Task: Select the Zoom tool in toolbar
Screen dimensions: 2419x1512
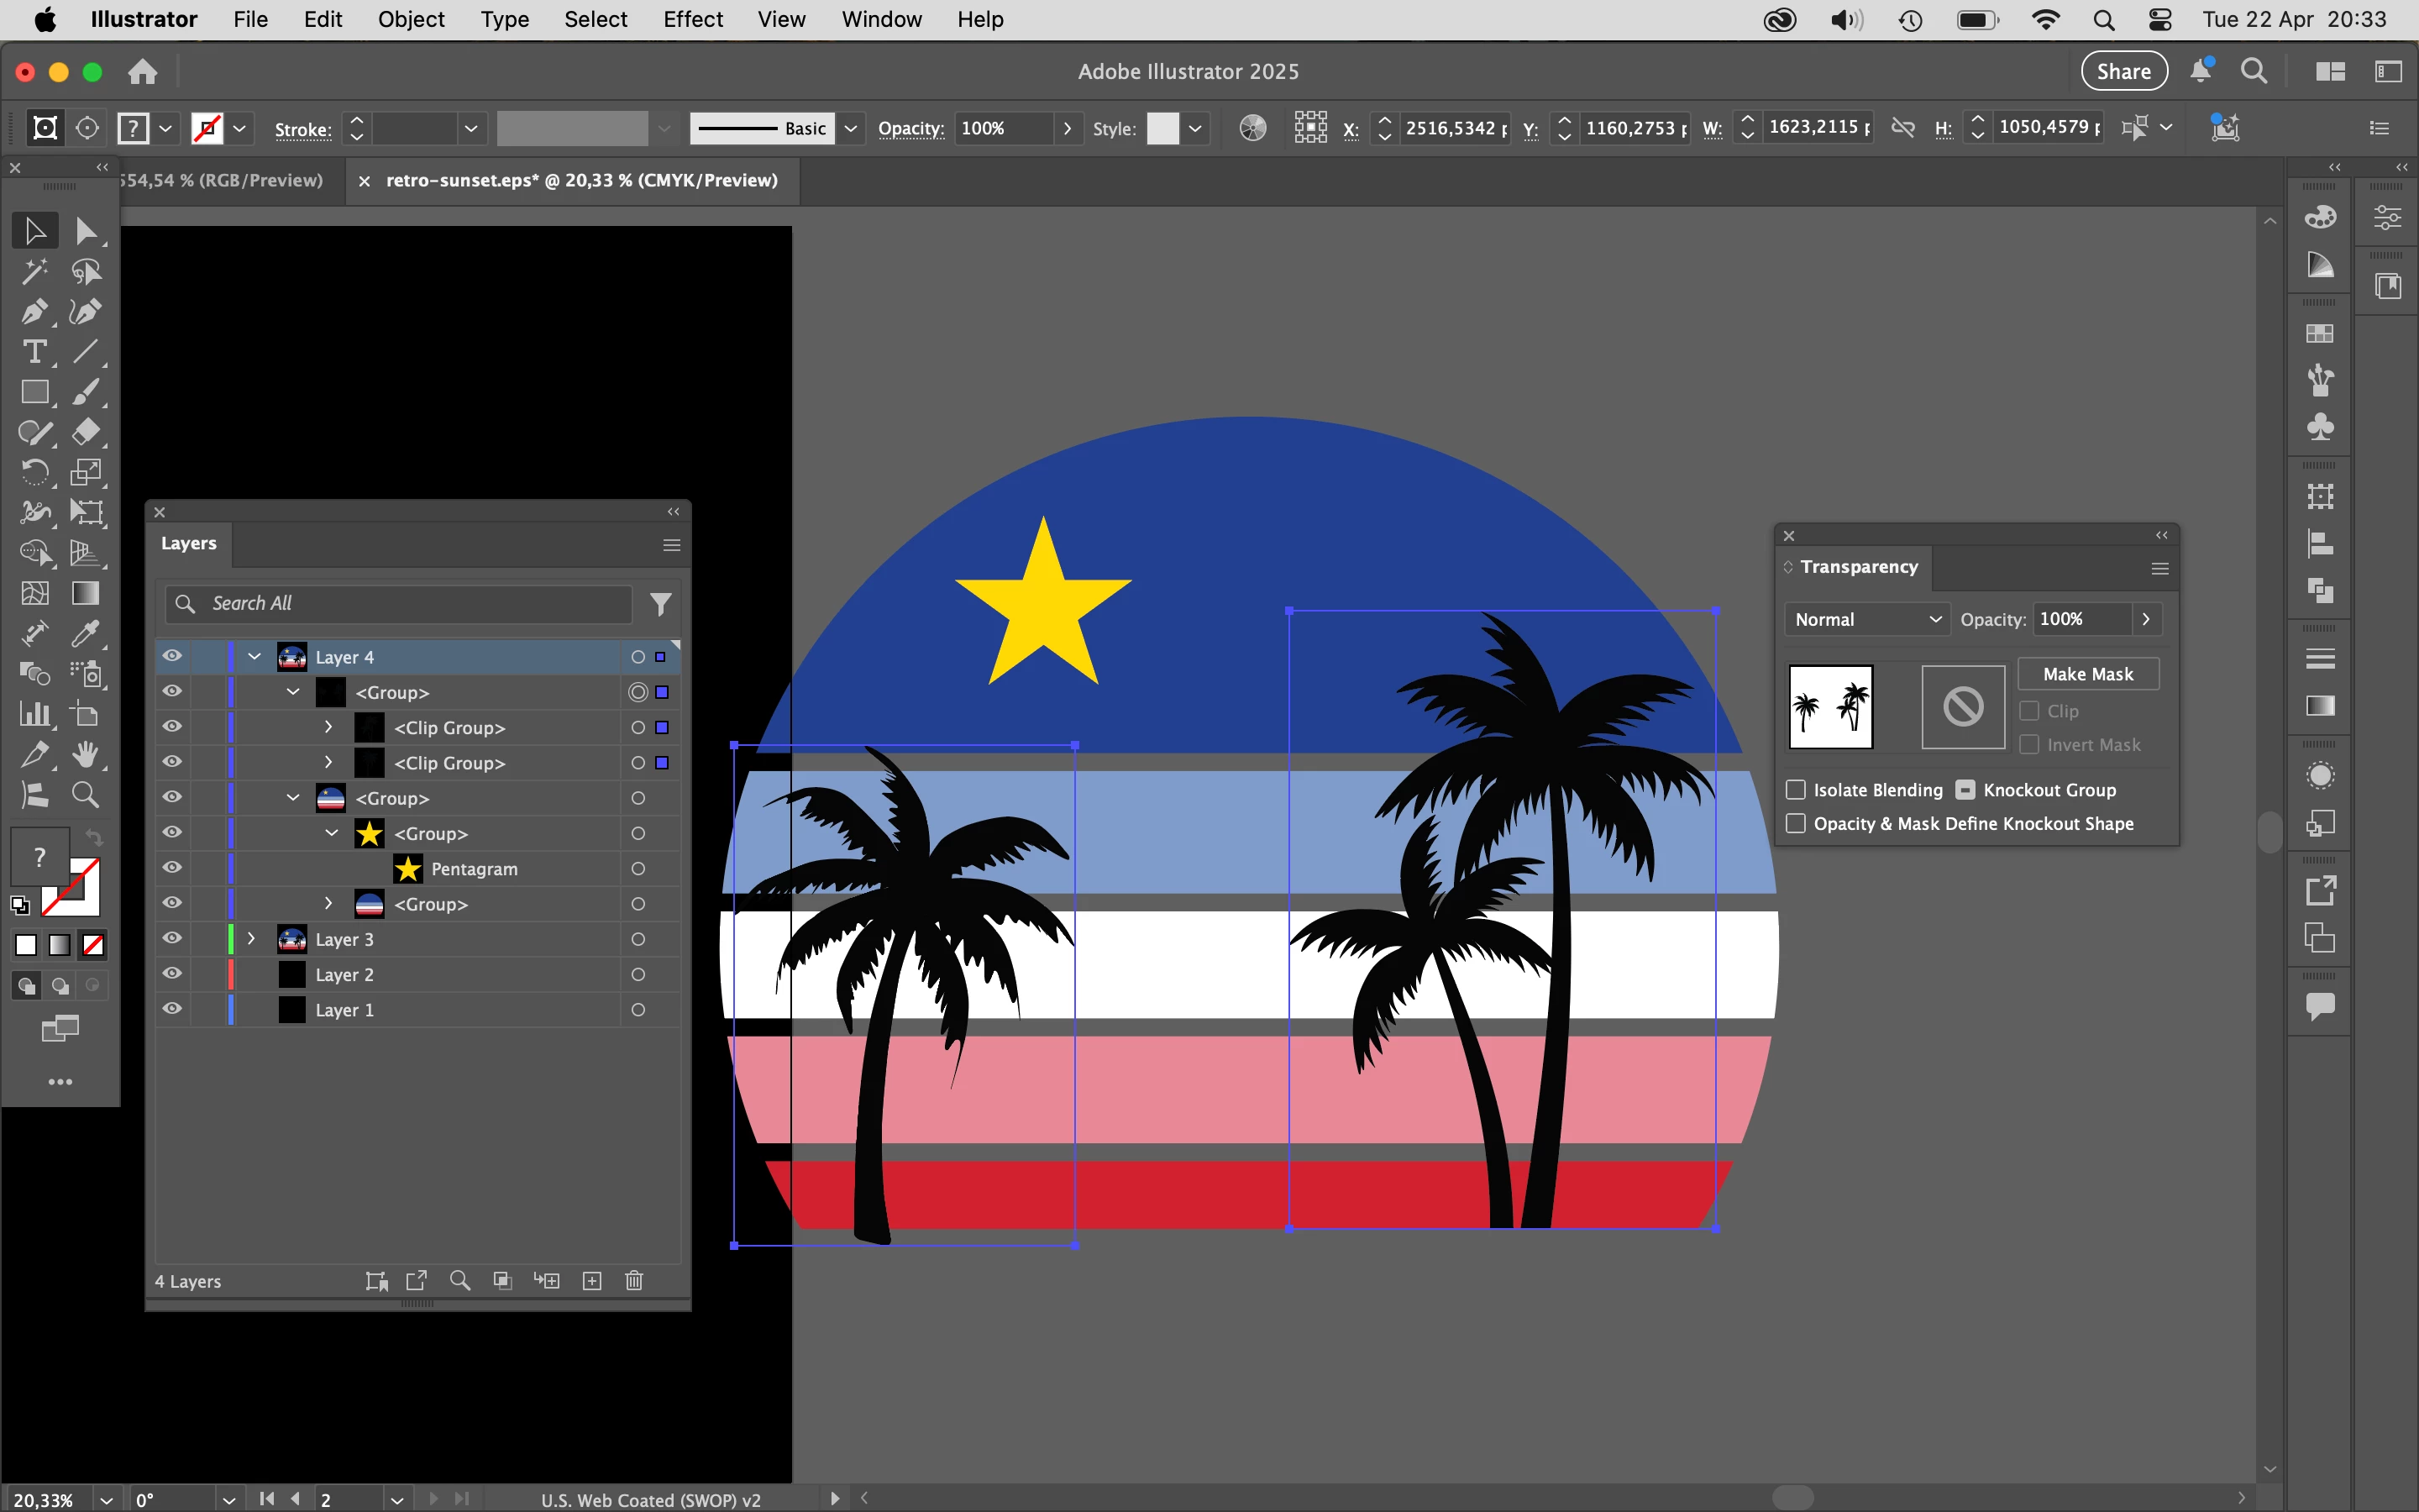Action: tap(86, 795)
